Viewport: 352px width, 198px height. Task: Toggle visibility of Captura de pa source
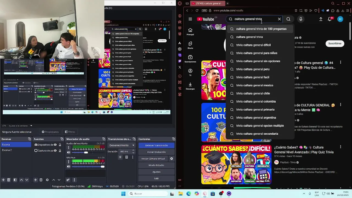pyautogui.click(x=55, y=150)
